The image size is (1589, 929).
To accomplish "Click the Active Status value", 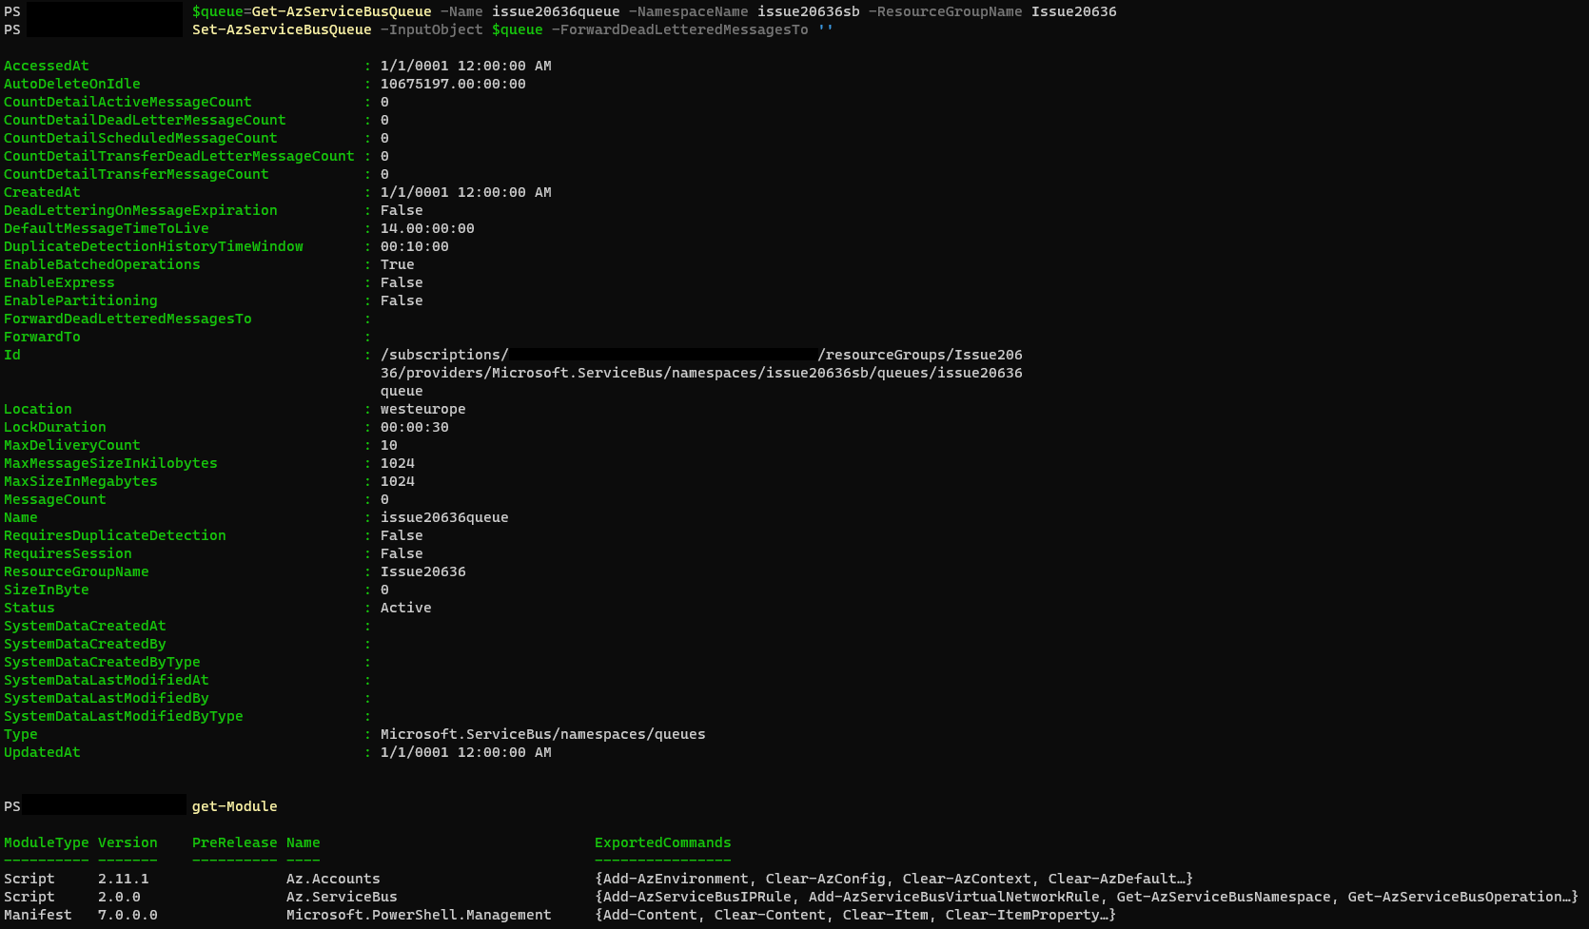I will [405, 608].
